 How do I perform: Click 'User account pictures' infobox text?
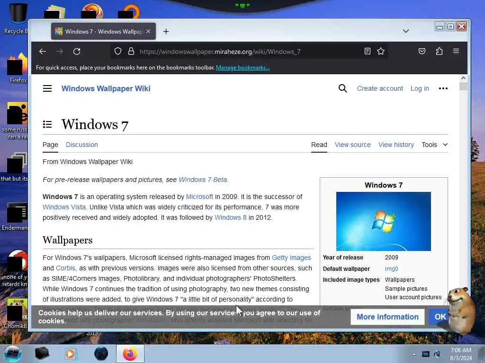pyautogui.click(x=413, y=297)
